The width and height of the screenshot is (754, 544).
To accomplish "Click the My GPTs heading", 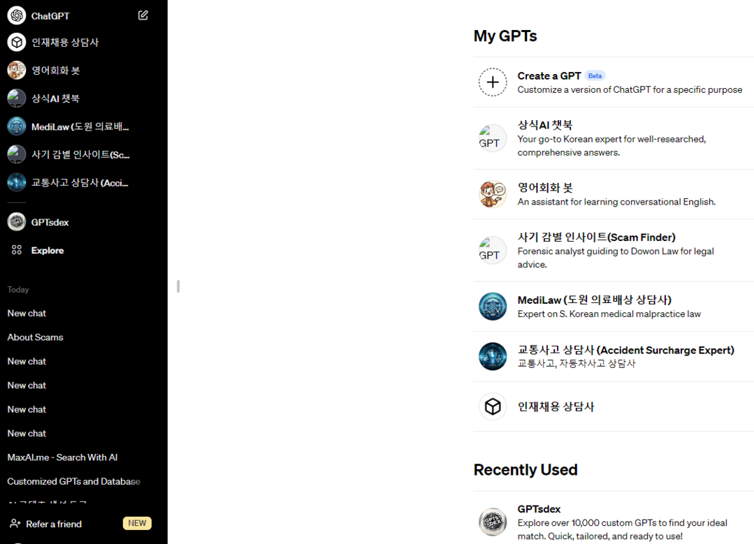I will pyautogui.click(x=505, y=36).
